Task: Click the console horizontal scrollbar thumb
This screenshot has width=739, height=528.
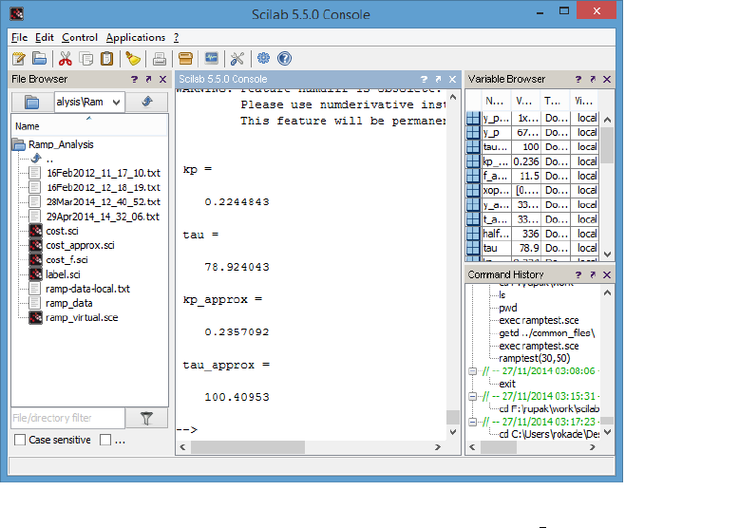Action: point(247,447)
